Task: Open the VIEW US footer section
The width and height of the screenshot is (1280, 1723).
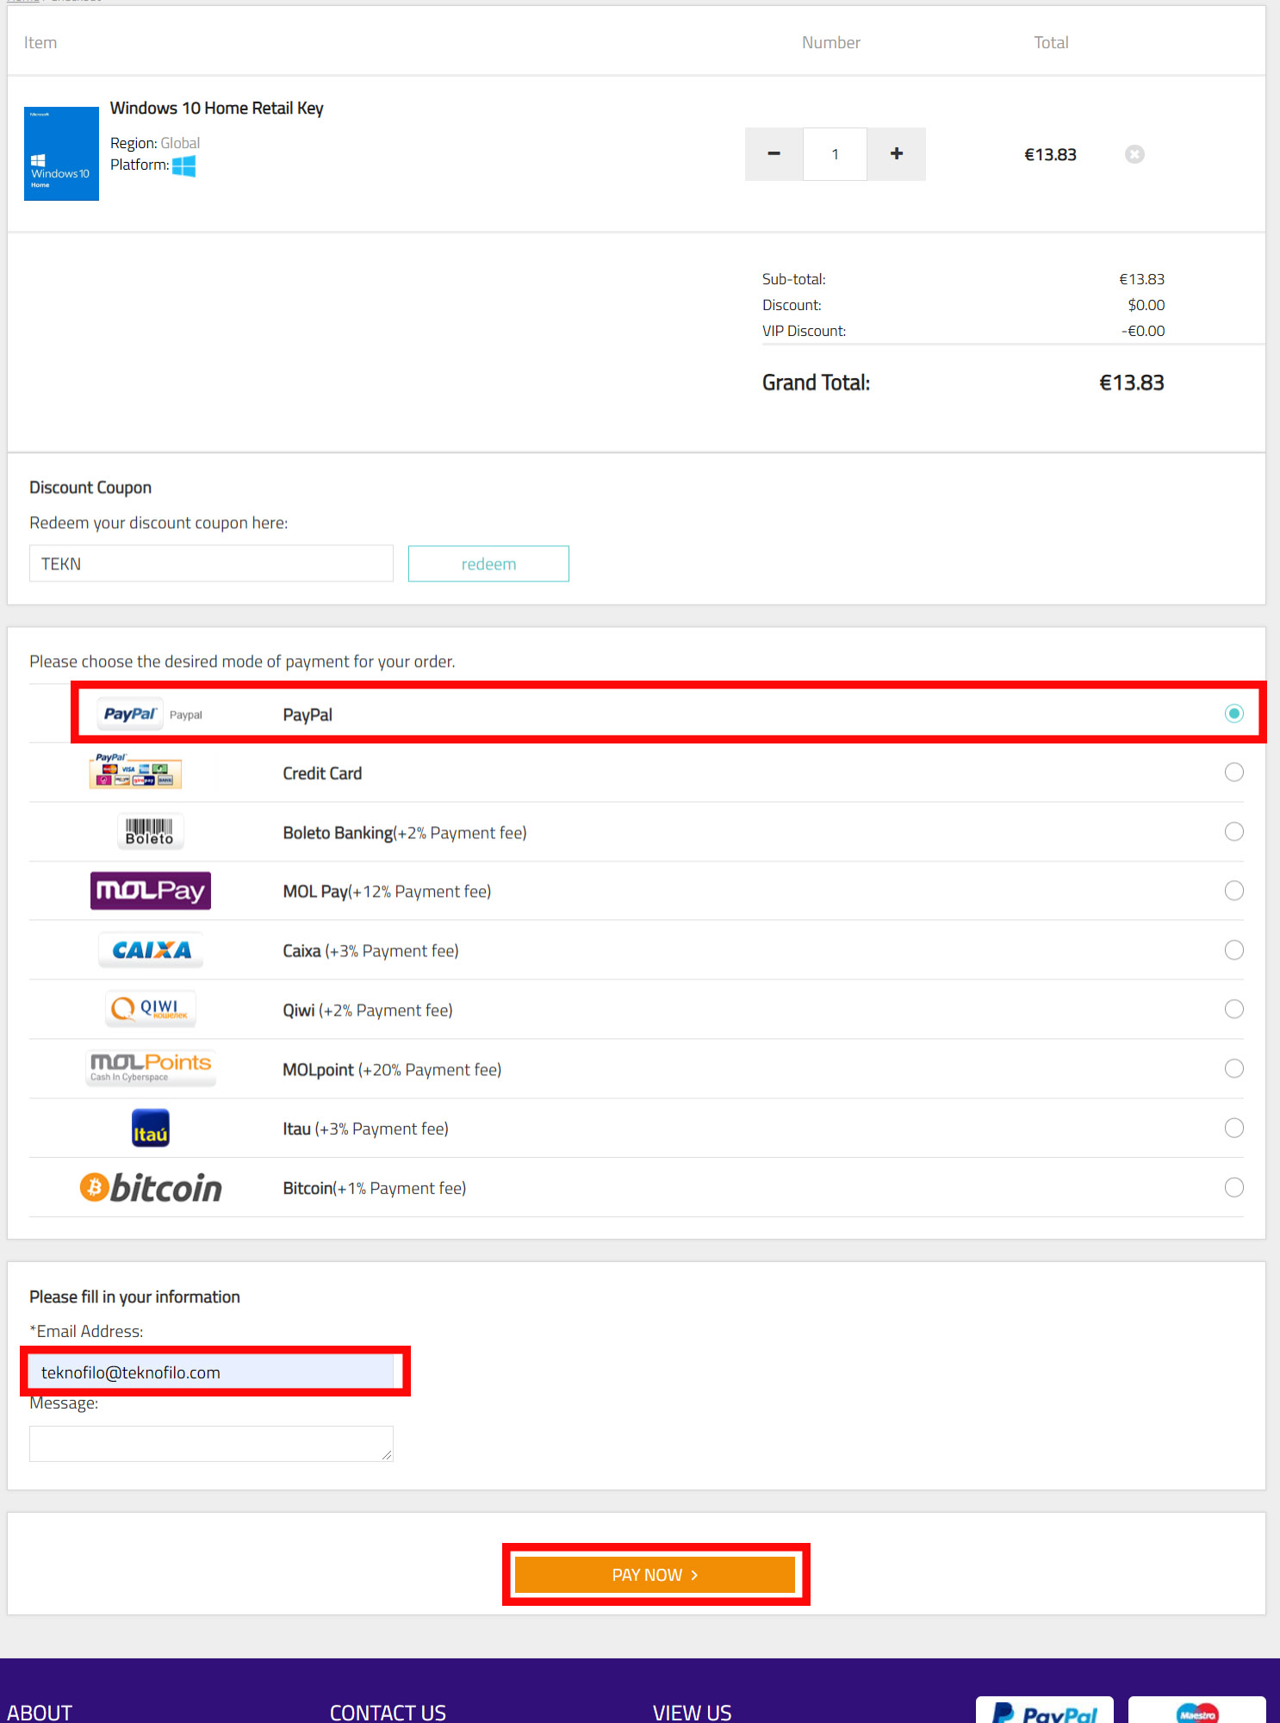Action: [692, 1713]
